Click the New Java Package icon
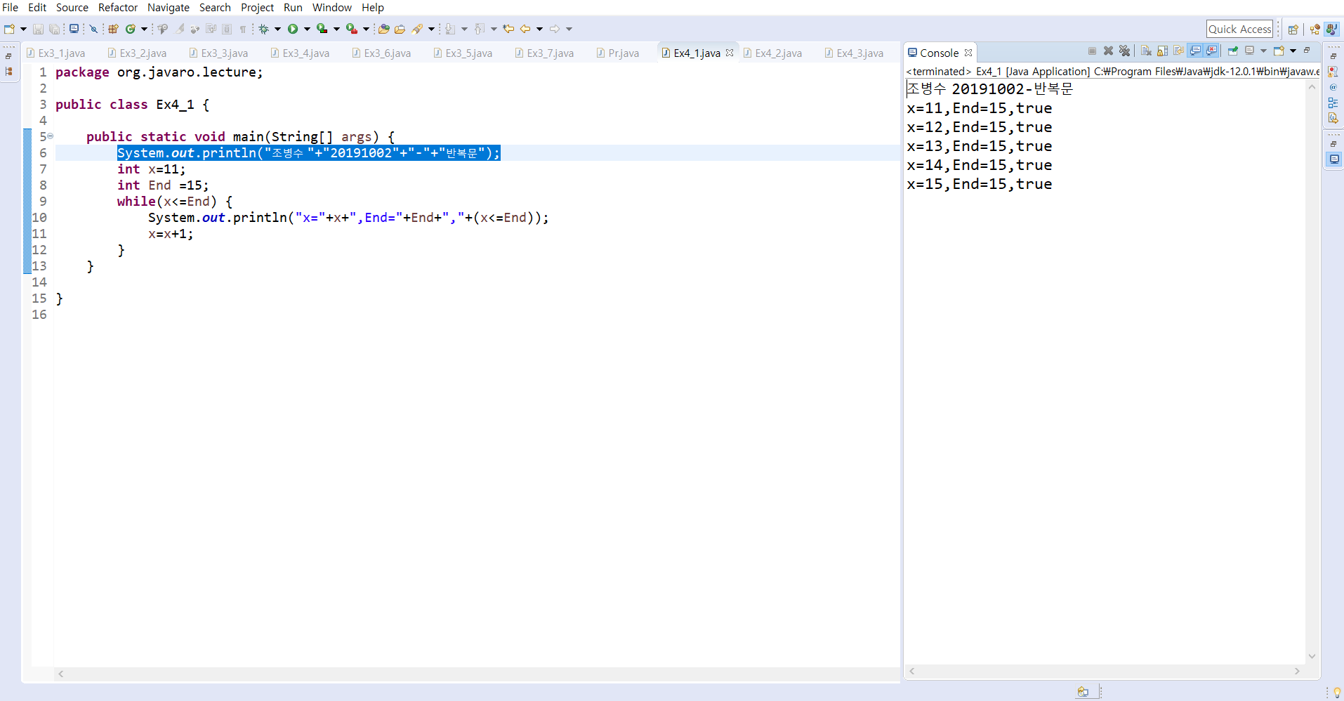The height and width of the screenshot is (701, 1344). pos(113,29)
